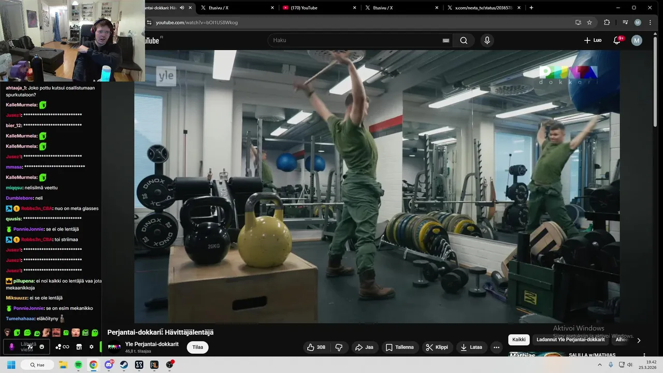
Task: Open OBS Studio from taskbar
Action: [x=169, y=365]
